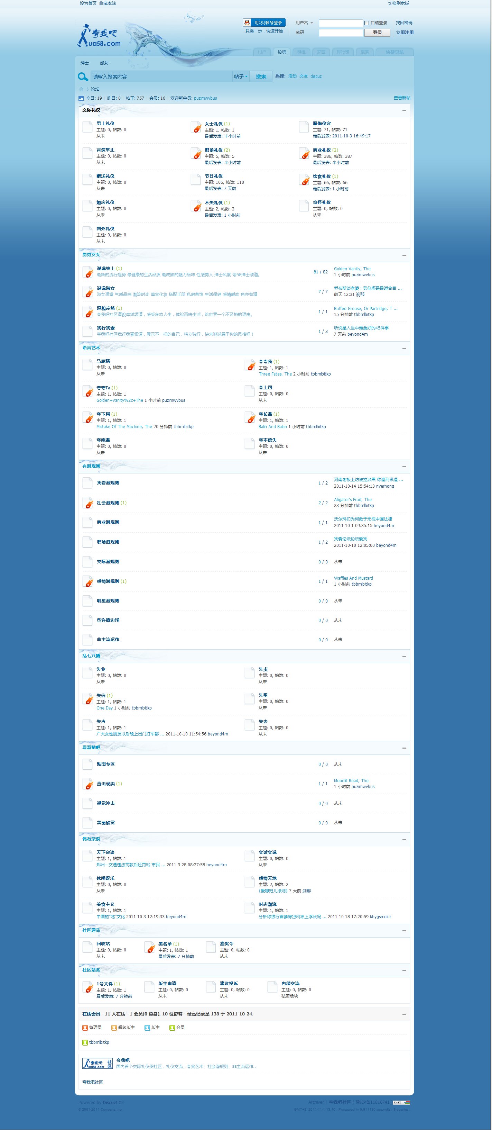Screen dimensions: 492x1130
Task: Click the 直击现实 board icon
Action: (88, 784)
